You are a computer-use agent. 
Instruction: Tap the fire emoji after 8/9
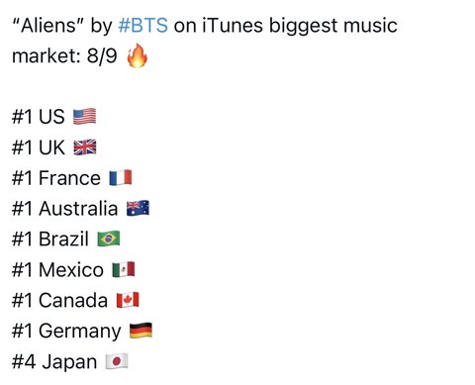click(138, 55)
